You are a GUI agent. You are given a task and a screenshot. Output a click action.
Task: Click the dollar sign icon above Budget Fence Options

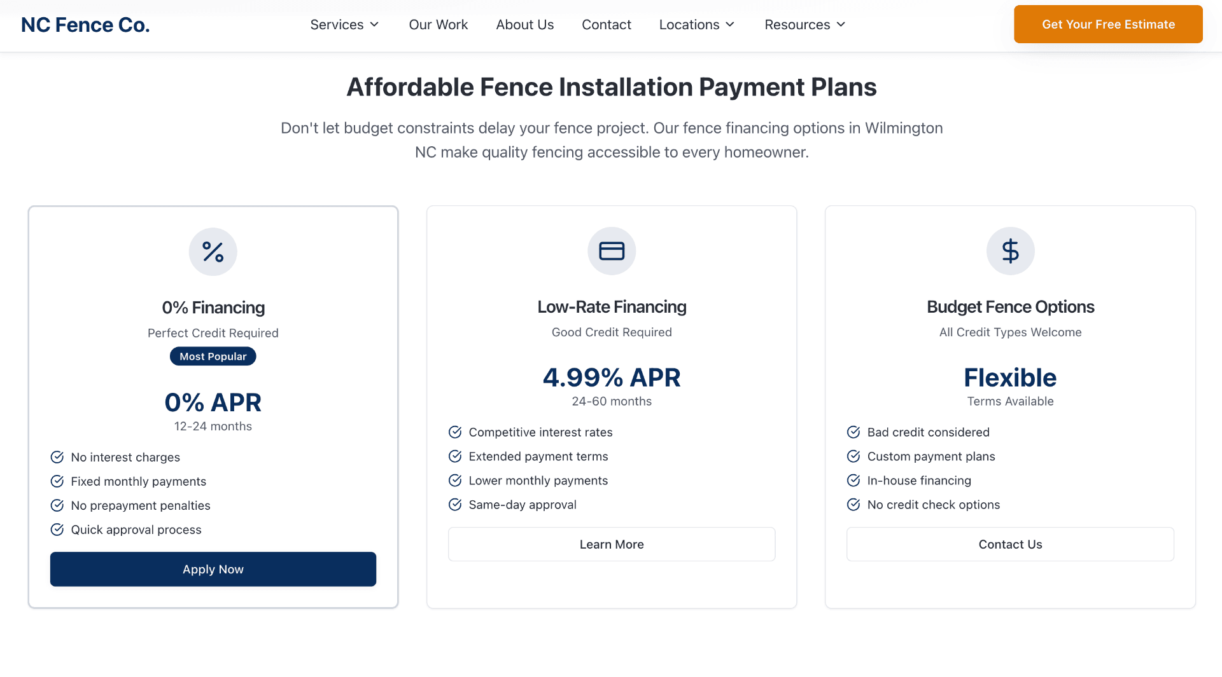[x=1010, y=250]
